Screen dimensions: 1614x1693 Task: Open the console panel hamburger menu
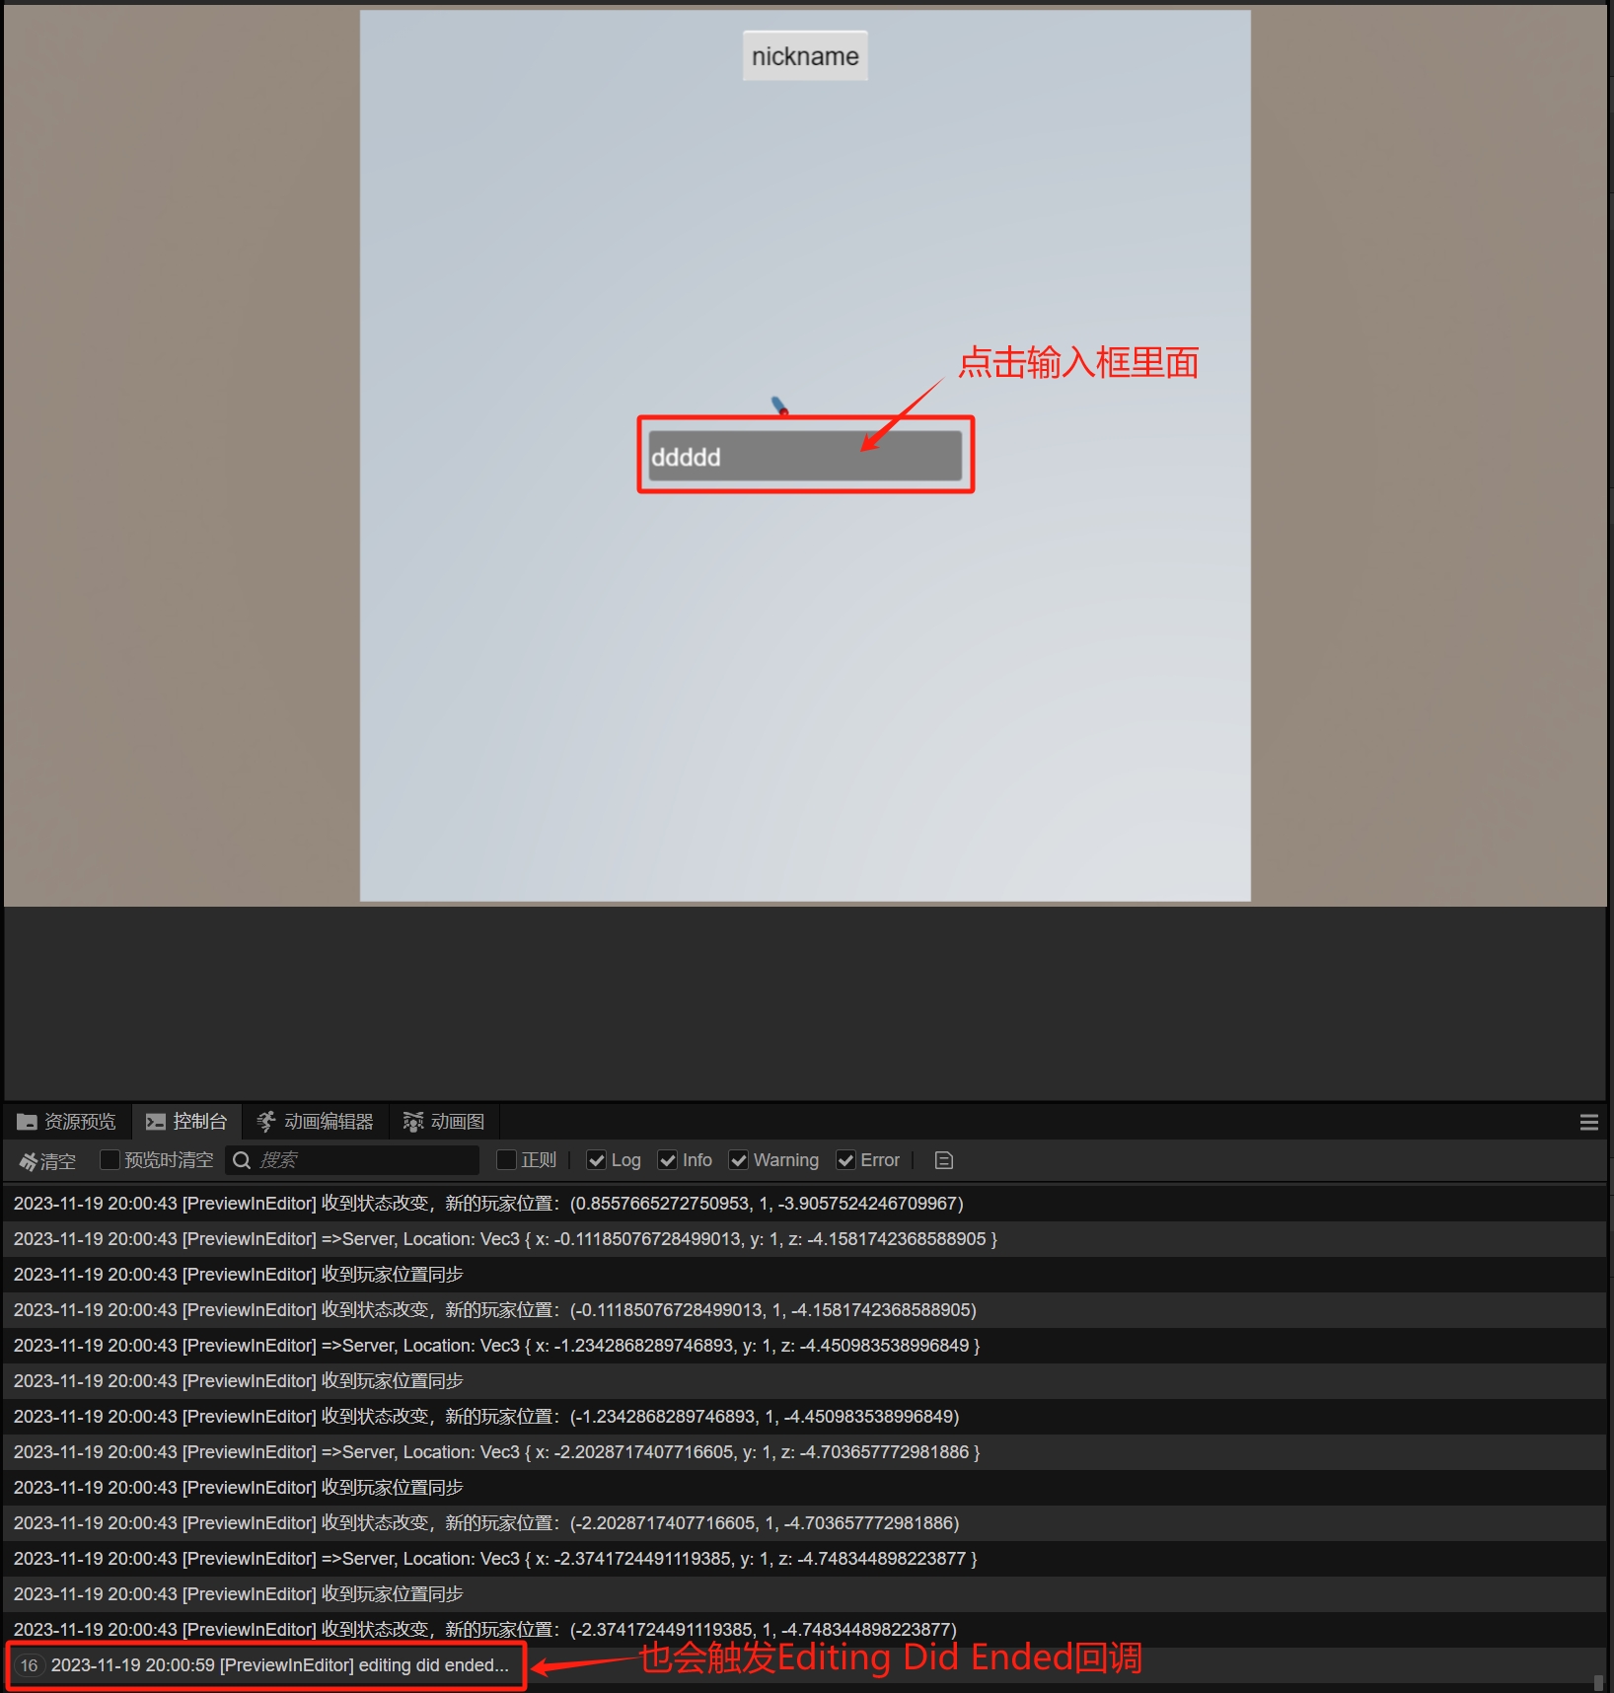pos(1588,1122)
